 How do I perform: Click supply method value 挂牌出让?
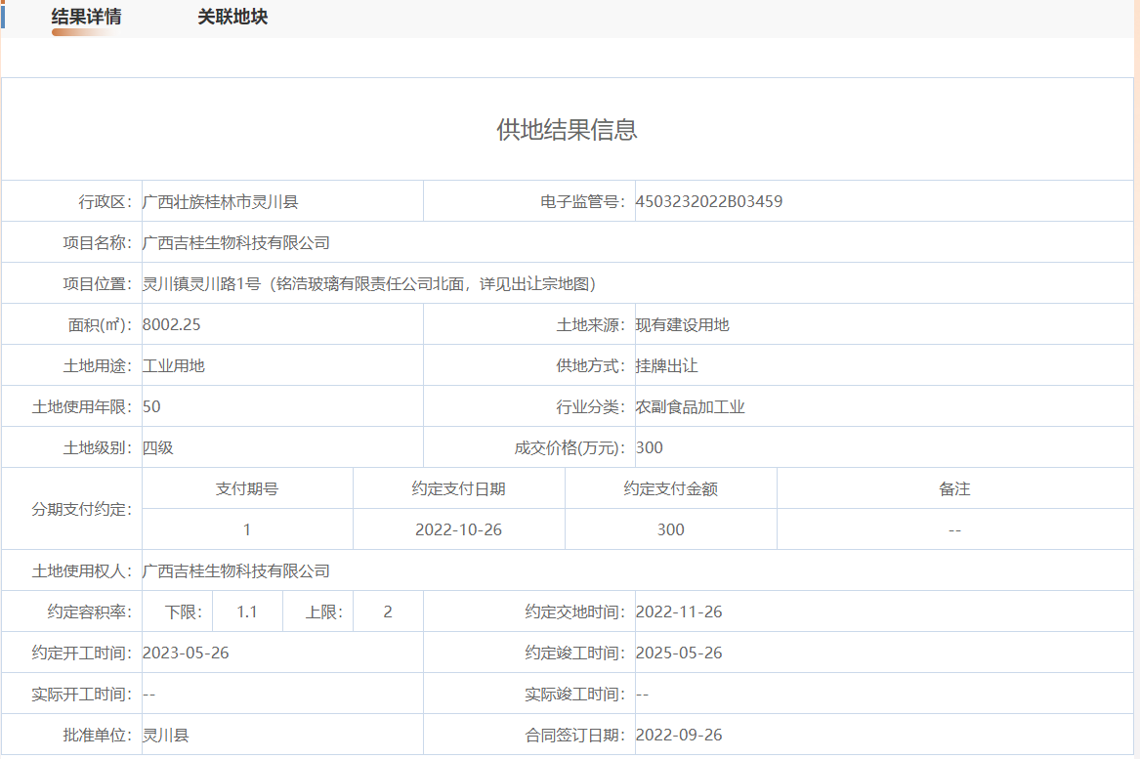pyautogui.click(x=666, y=366)
